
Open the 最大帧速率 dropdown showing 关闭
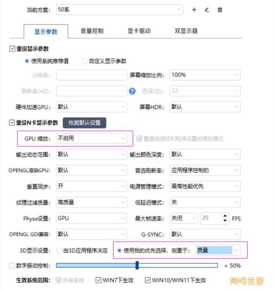pyautogui.click(x=184, y=218)
